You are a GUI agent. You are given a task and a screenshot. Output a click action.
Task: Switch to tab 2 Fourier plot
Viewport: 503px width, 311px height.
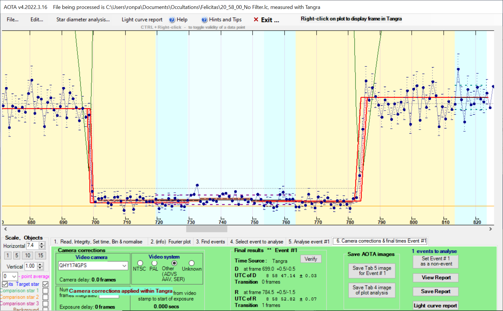click(171, 242)
